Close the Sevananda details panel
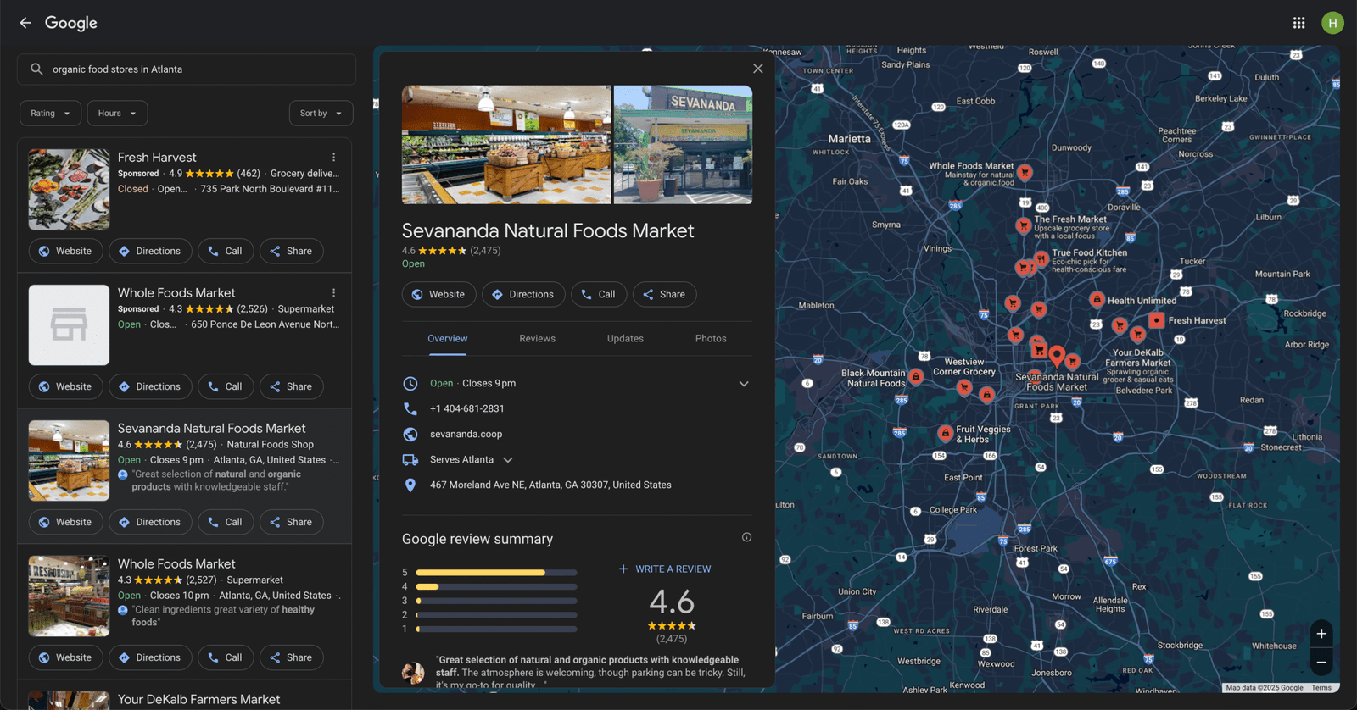 758,69
